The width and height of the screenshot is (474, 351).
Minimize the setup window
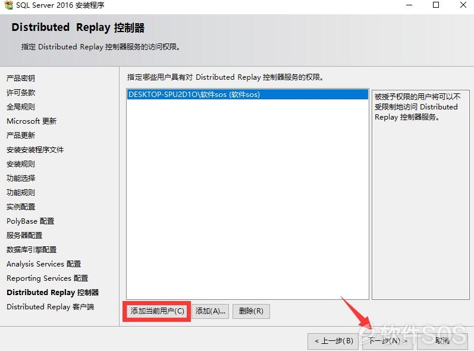(409, 5)
